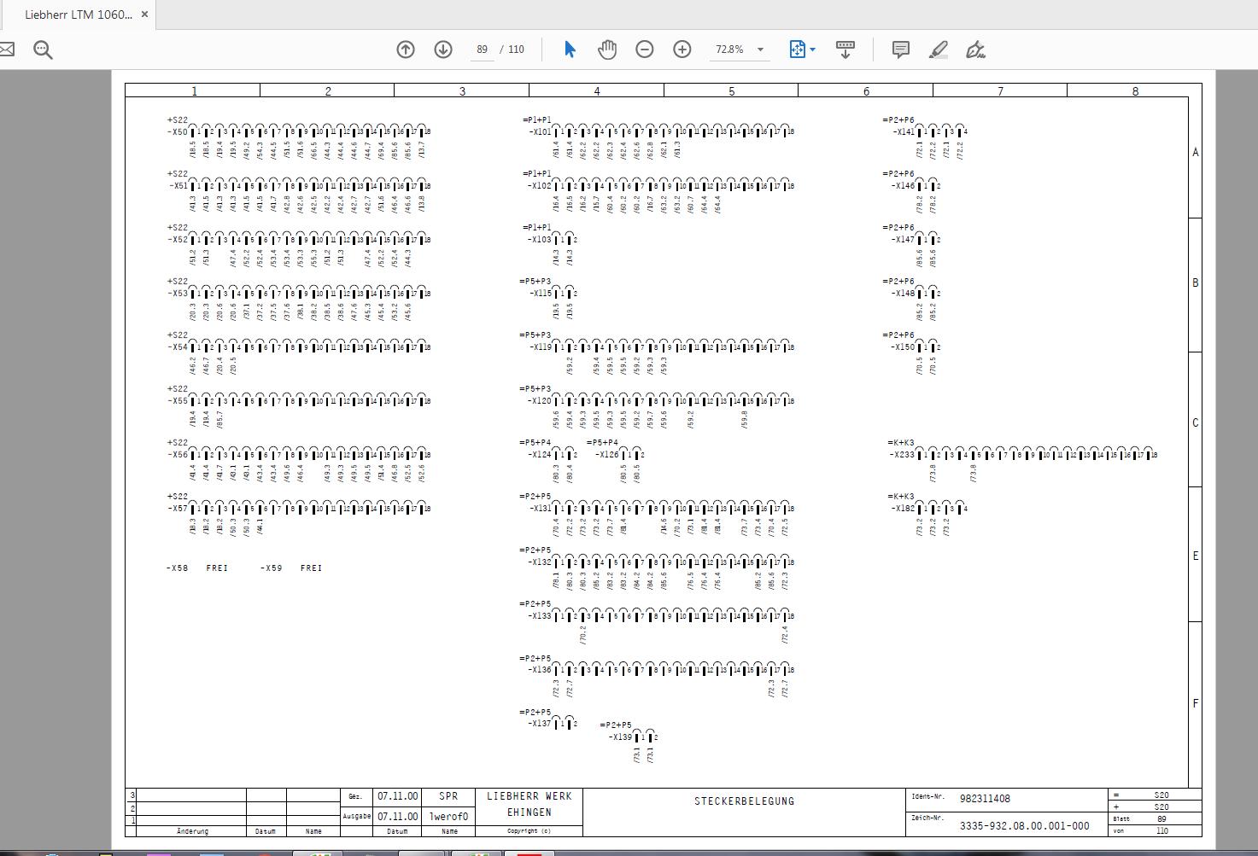Click connector label -X147
The width and height of the screenshot is (1258, 856).
(x=903, y=240)
